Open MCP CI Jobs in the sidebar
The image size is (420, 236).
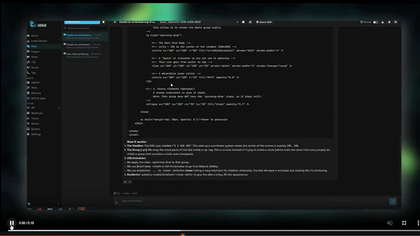(x=38, y=99)
